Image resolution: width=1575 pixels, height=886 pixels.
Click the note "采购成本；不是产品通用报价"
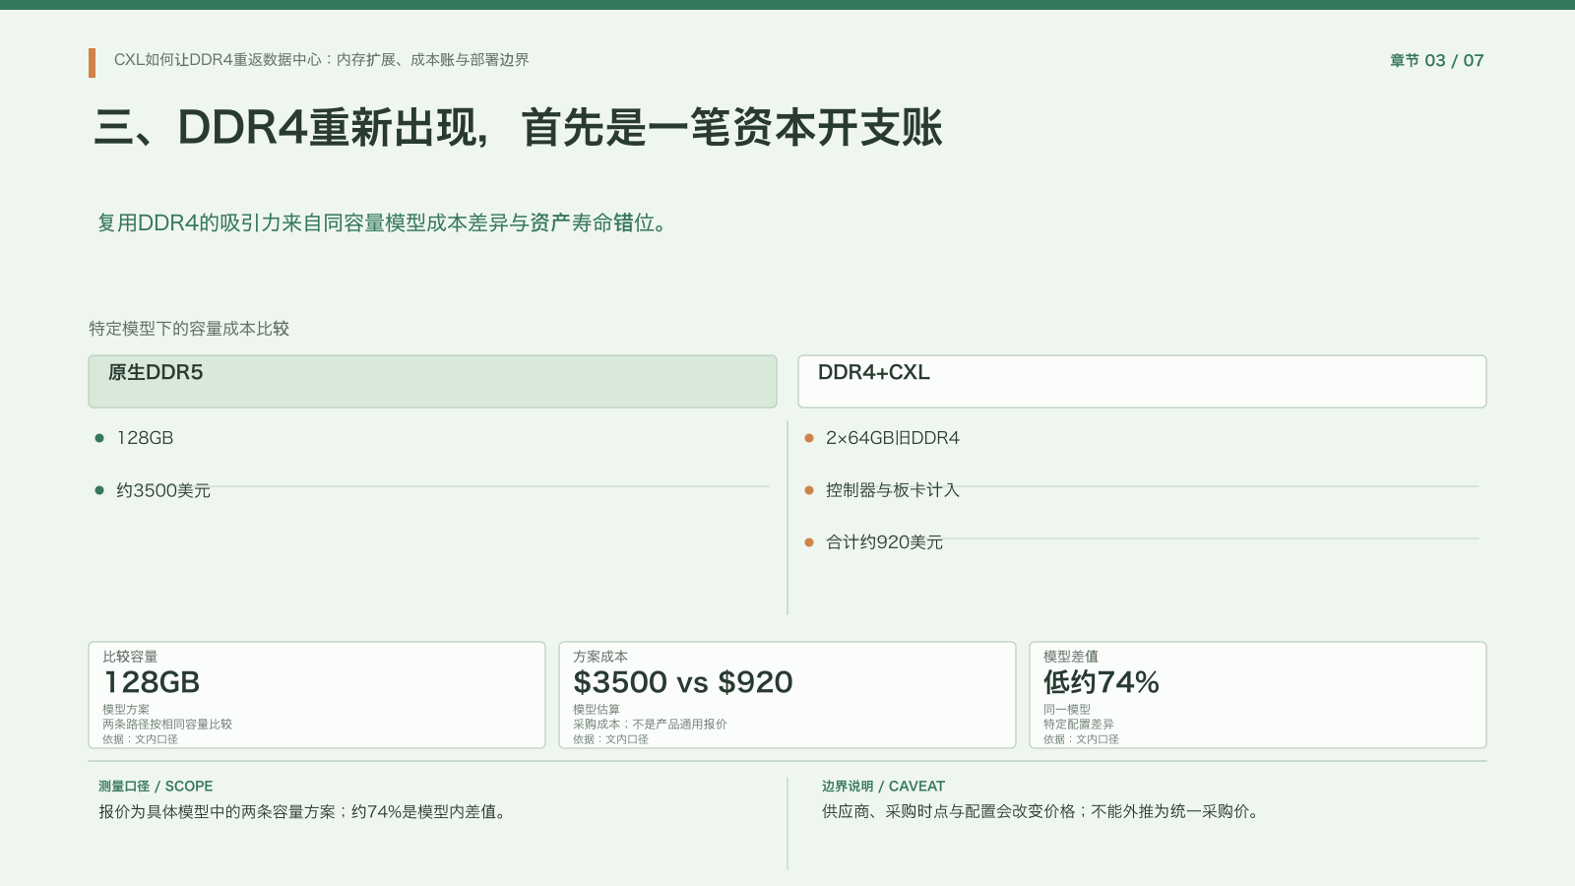(650, 724)
